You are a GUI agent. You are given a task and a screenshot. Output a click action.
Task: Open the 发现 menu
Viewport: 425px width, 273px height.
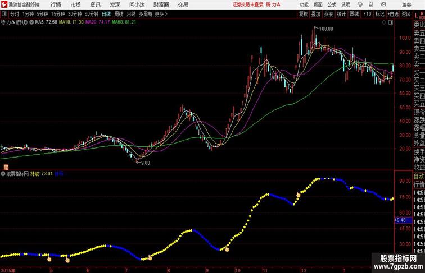pos(115,4)
